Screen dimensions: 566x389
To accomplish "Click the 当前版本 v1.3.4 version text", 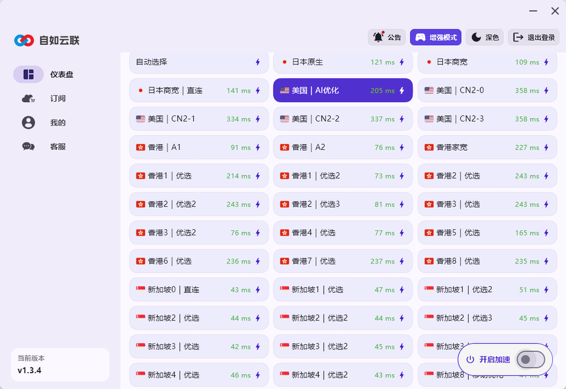I will pyautogui.click(x=31, y=365).
